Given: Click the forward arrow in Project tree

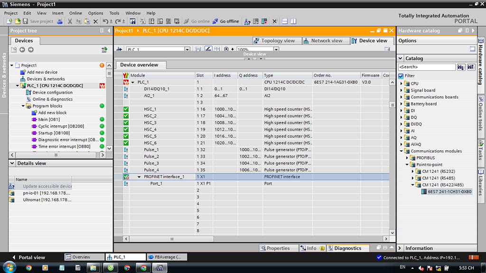Looking at the screenshot, I should point(31,50).
